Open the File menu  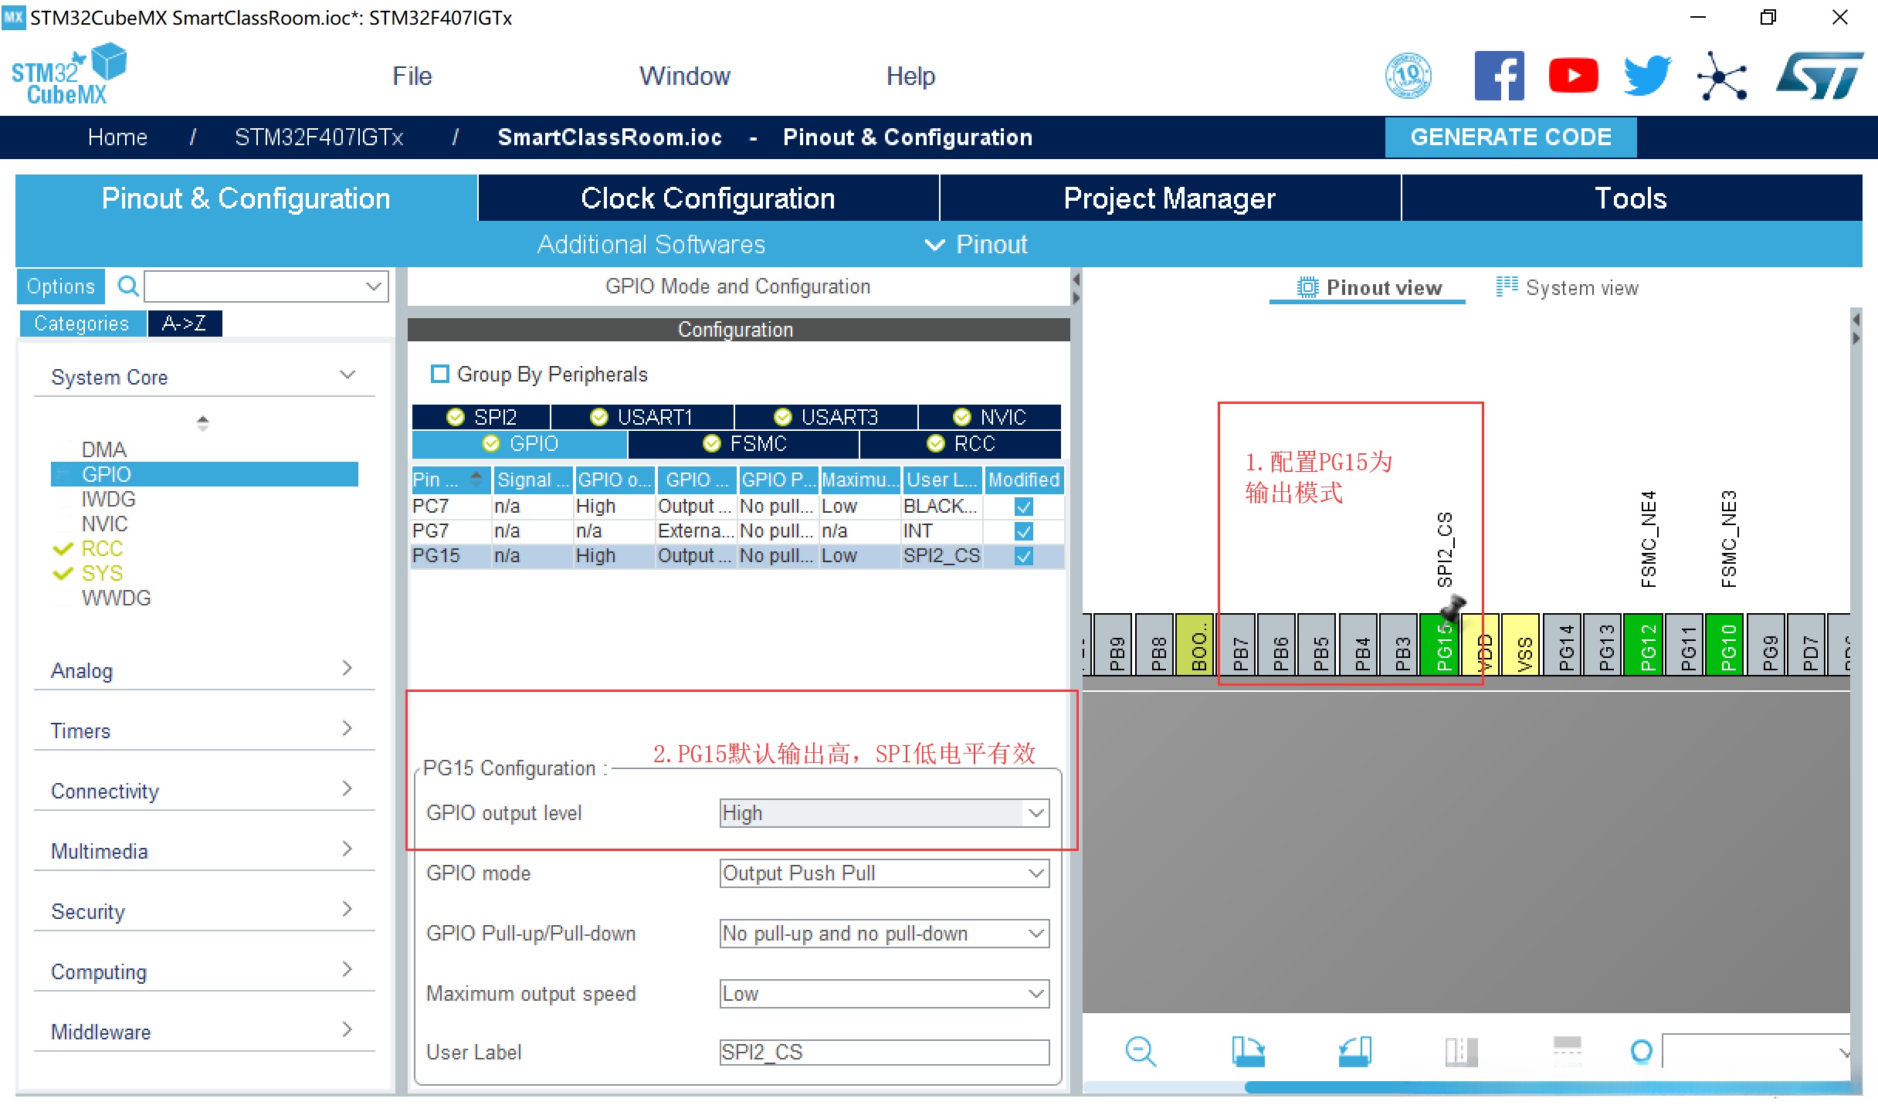[412, 76]
